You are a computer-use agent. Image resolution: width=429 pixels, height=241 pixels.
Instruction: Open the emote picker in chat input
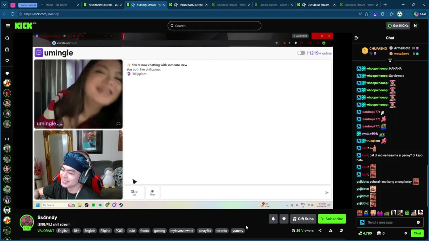tap(418, 222)
